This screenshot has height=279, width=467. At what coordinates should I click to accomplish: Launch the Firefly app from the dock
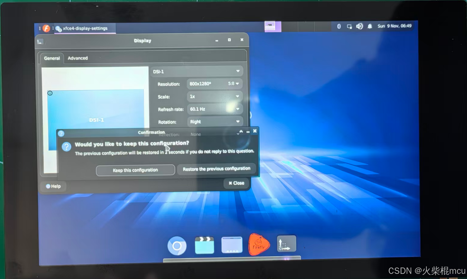(258, 244)
